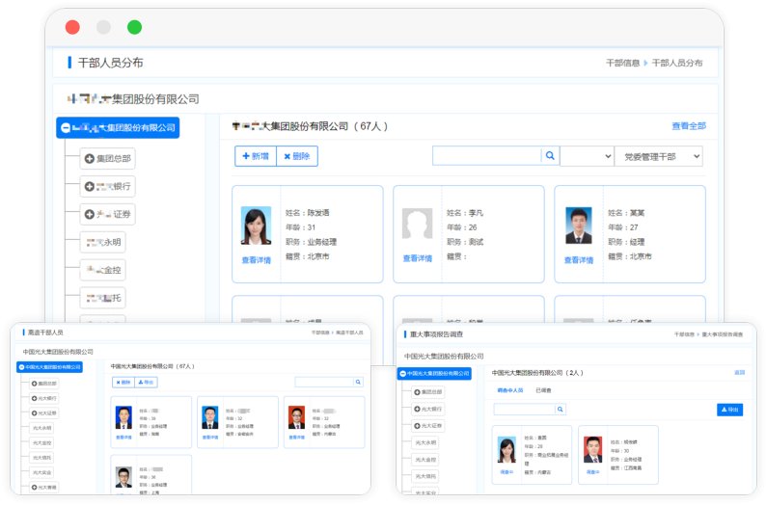Image resolution: width=767 pixels, height=505 pixels.
Task: Open the 查看全部 link
Action: 689,126
